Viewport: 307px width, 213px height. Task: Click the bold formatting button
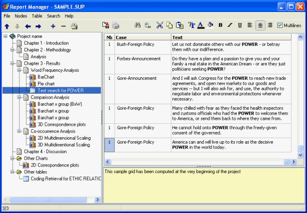[x=220, y=25]
